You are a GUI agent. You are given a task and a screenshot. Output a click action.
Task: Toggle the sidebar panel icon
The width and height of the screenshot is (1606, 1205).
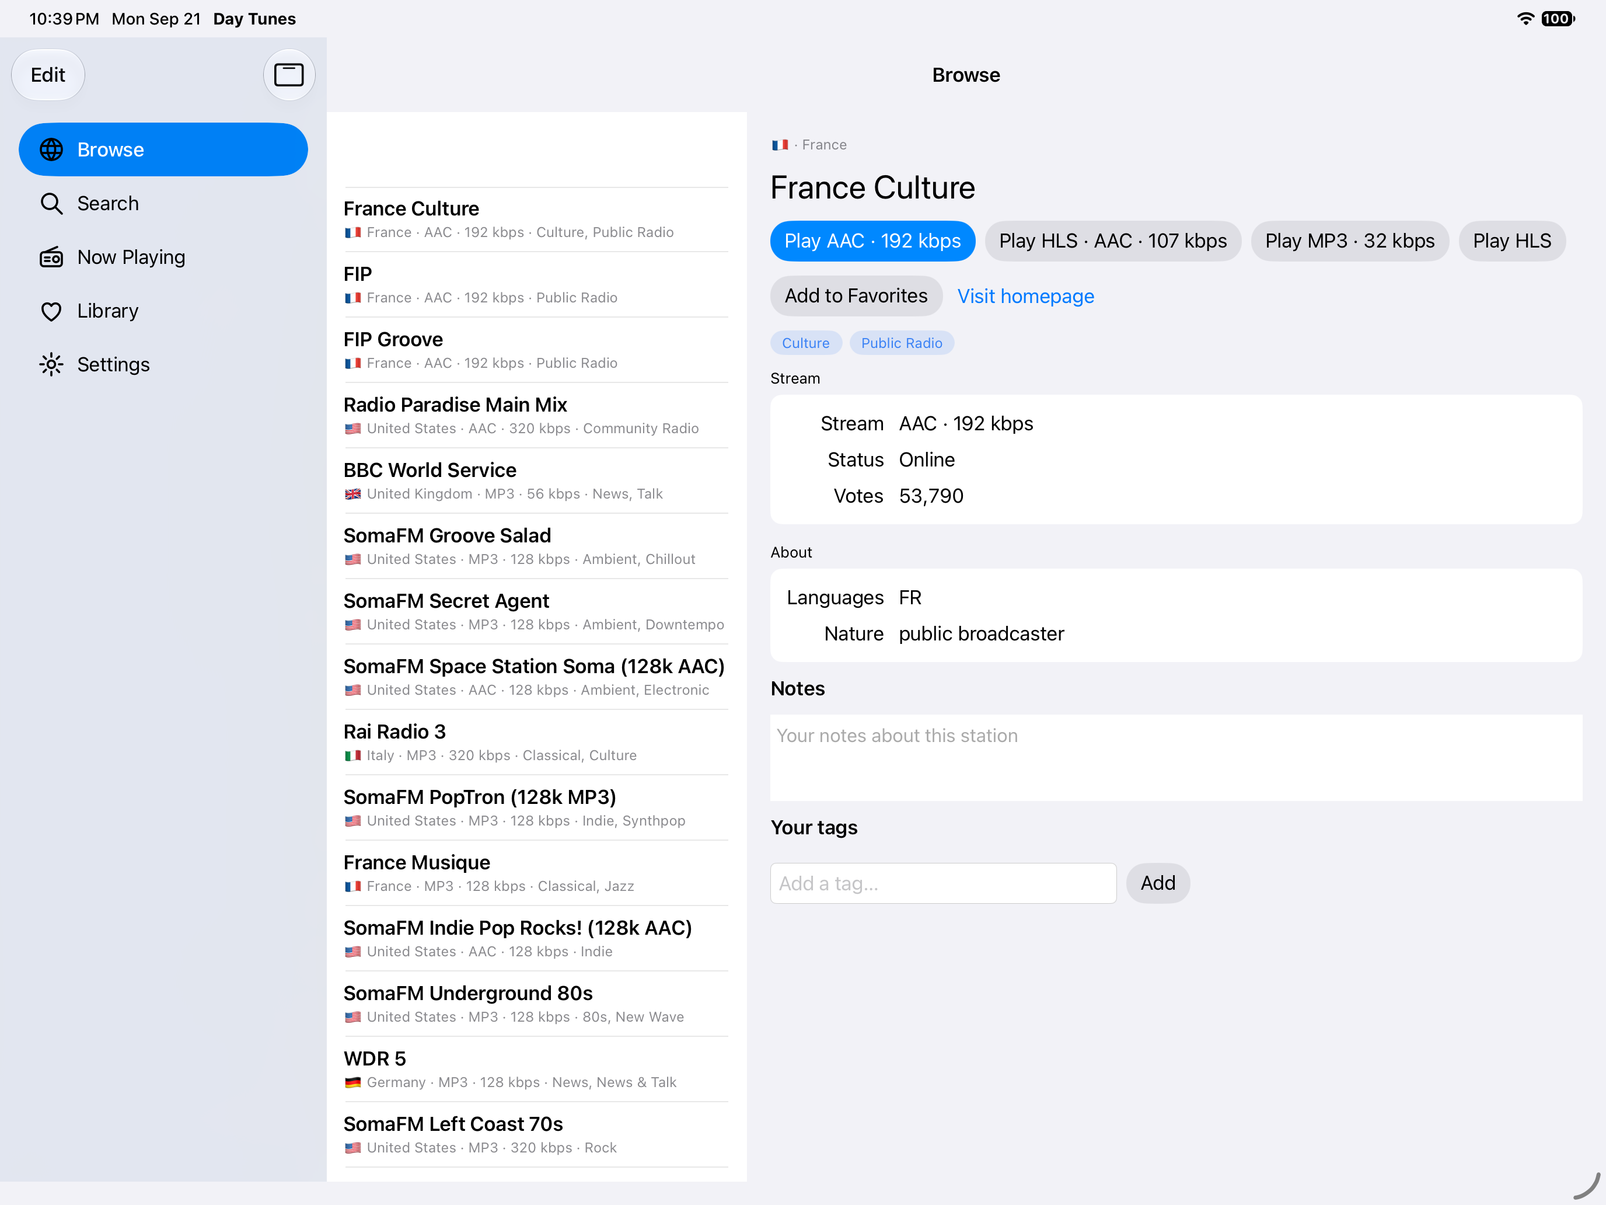[289, 75]
